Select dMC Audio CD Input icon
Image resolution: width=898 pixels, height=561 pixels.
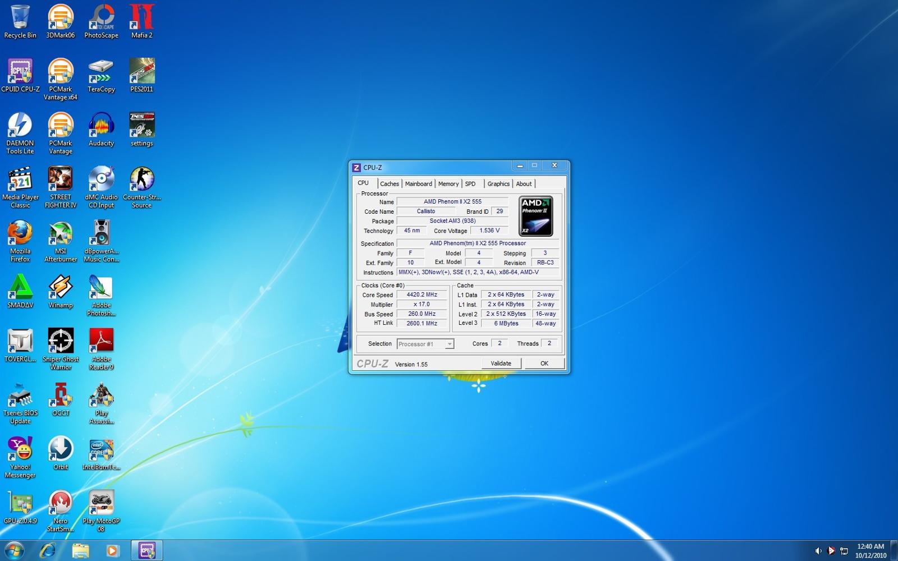pos(101,187)
